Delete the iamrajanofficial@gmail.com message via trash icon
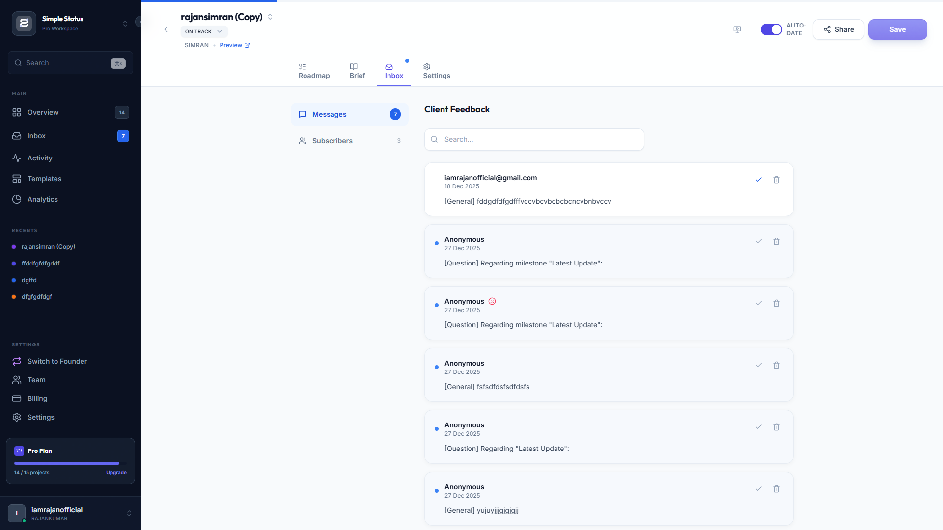The height and width of the screenshot is (530, 943). [x=777, y=180]
